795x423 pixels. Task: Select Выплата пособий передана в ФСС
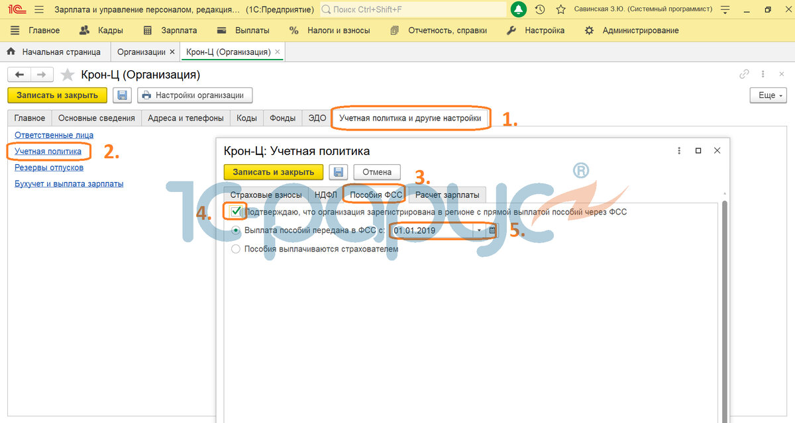point(236,230)
